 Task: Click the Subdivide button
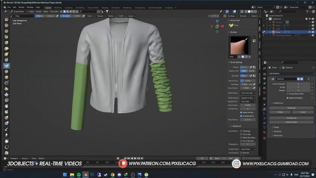pyautogui.click(x=291, y=108)
